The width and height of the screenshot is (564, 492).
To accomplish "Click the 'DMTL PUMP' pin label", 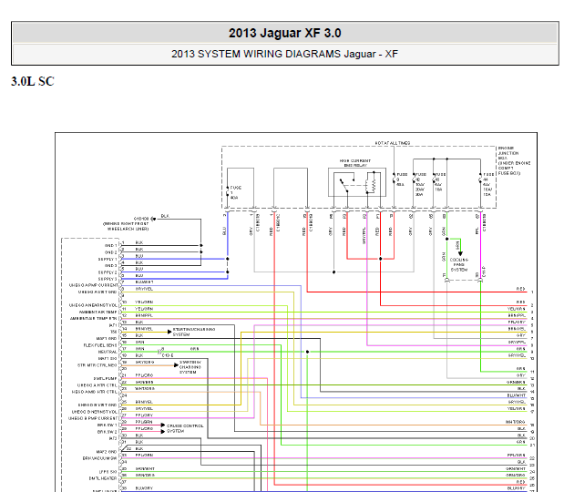I will point(106,379).
